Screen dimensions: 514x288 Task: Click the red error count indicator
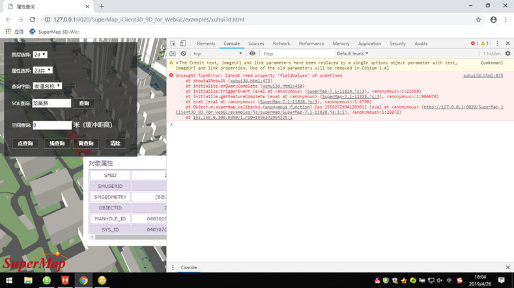pyautogui.click(x=475, y=43)
